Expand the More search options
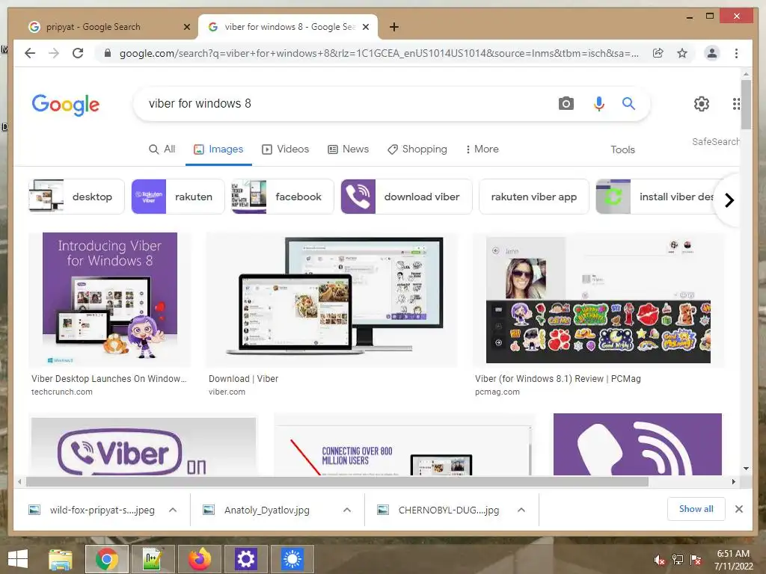 (482, 149)
